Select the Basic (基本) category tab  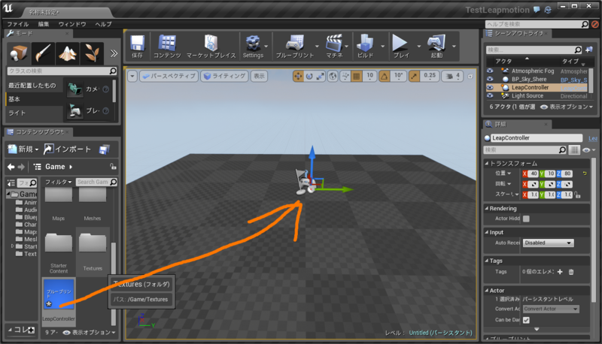34,99
